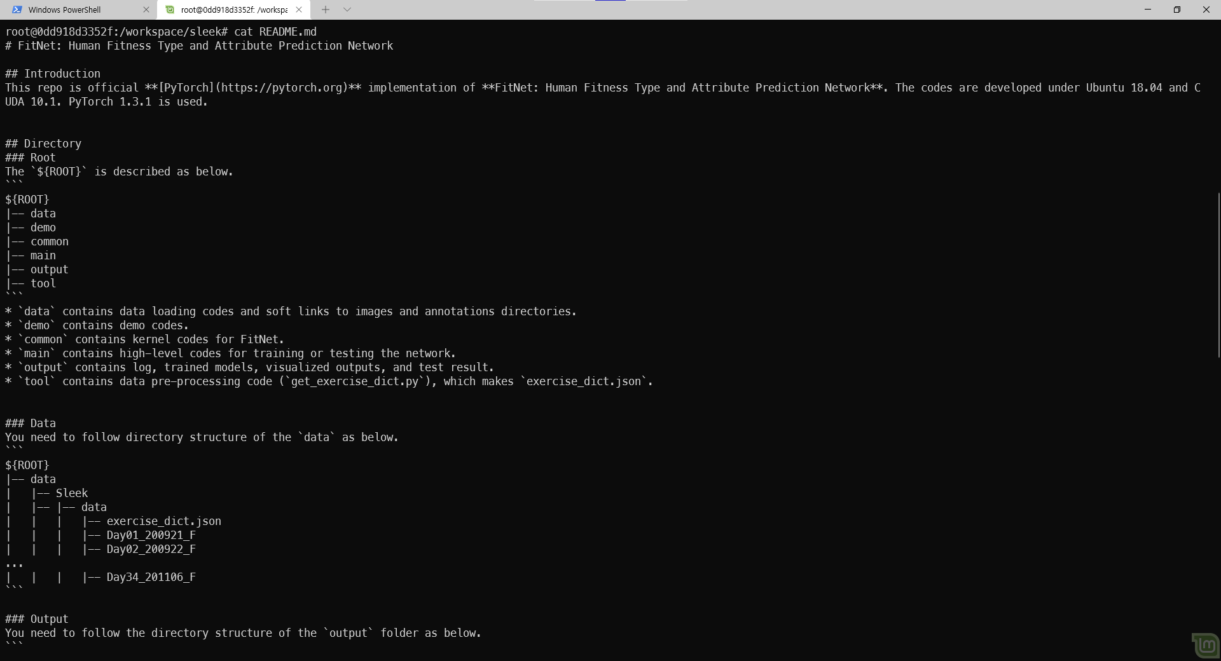The height and width of the screenshot is (661, 1221).
Task: Open the new-tab profile dropdown chevron
Action: [347, 10]
